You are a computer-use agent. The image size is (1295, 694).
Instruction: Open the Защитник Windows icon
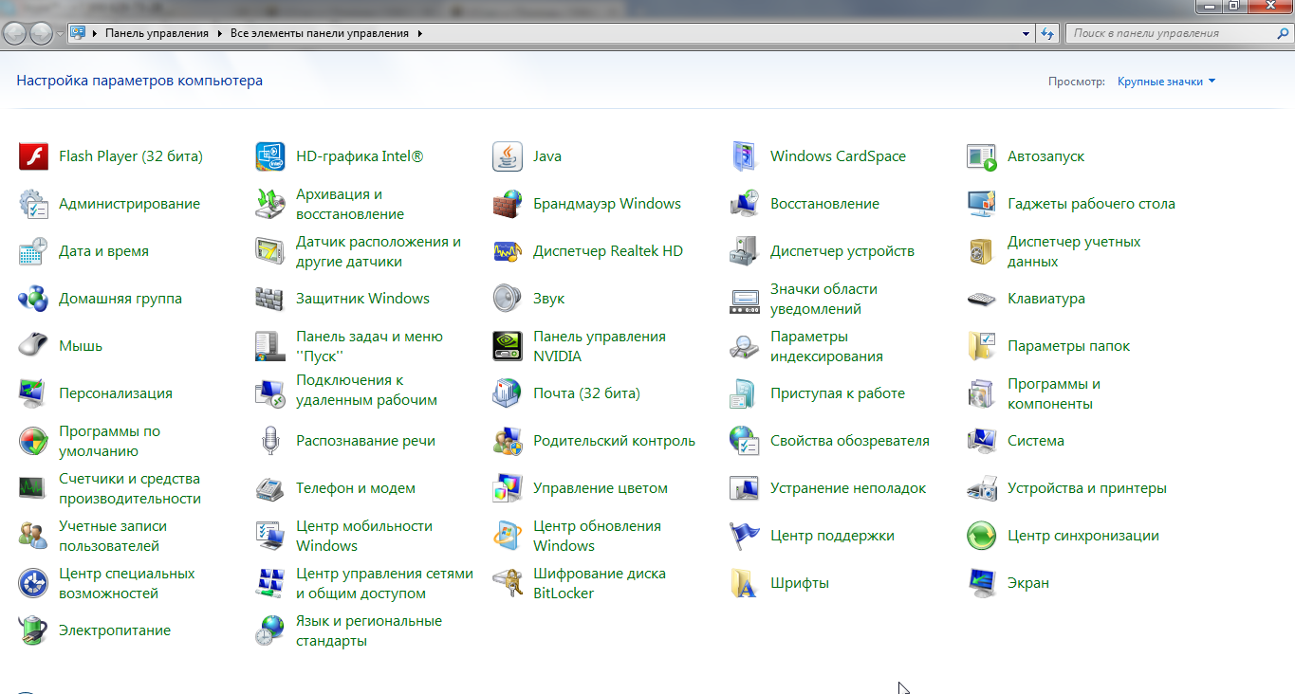click(x=270, y=299)
